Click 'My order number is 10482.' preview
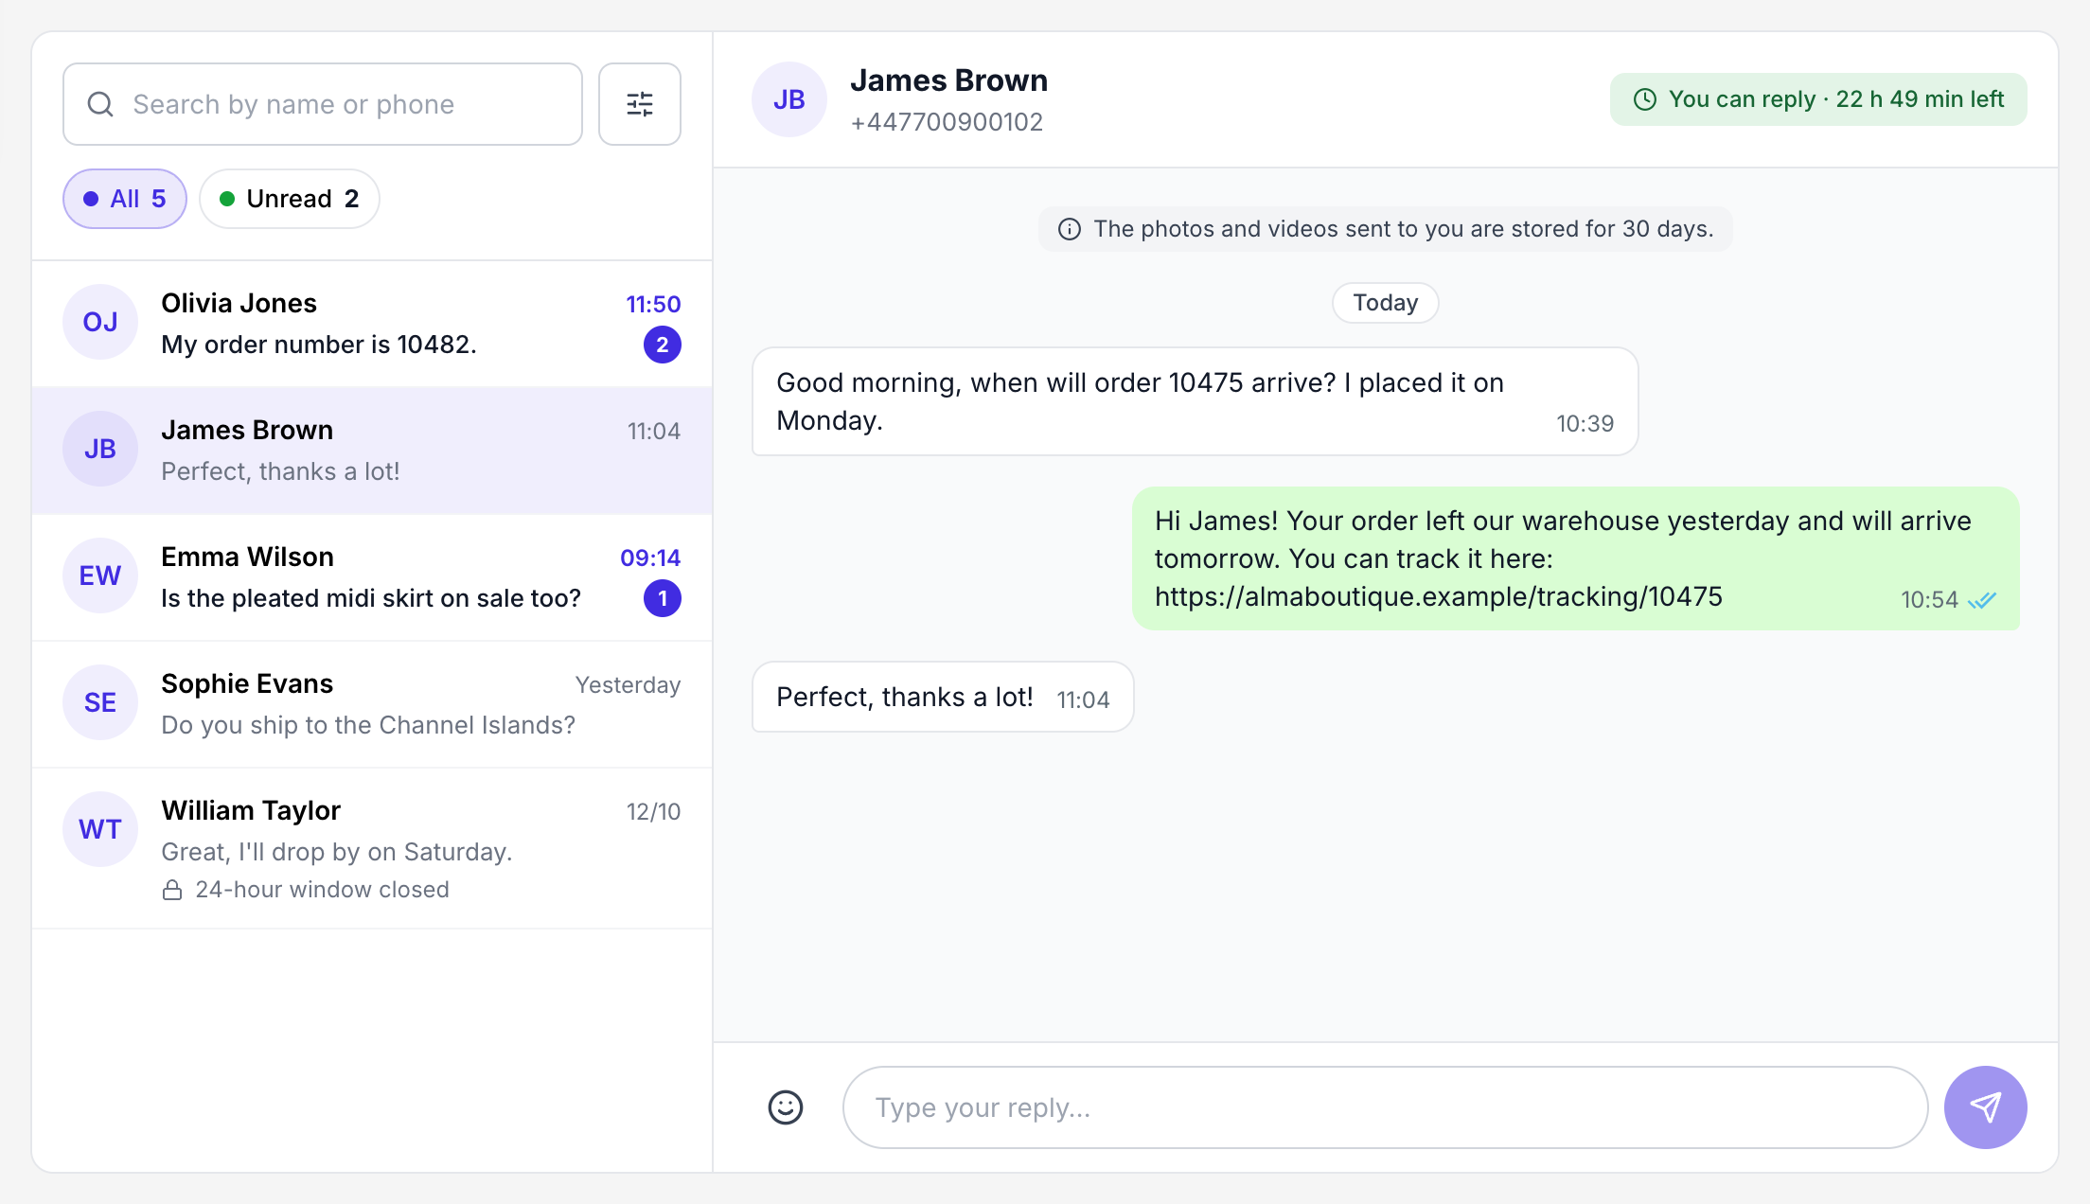This screenshot has width=2090, height=1204. [x=319, y=345]
